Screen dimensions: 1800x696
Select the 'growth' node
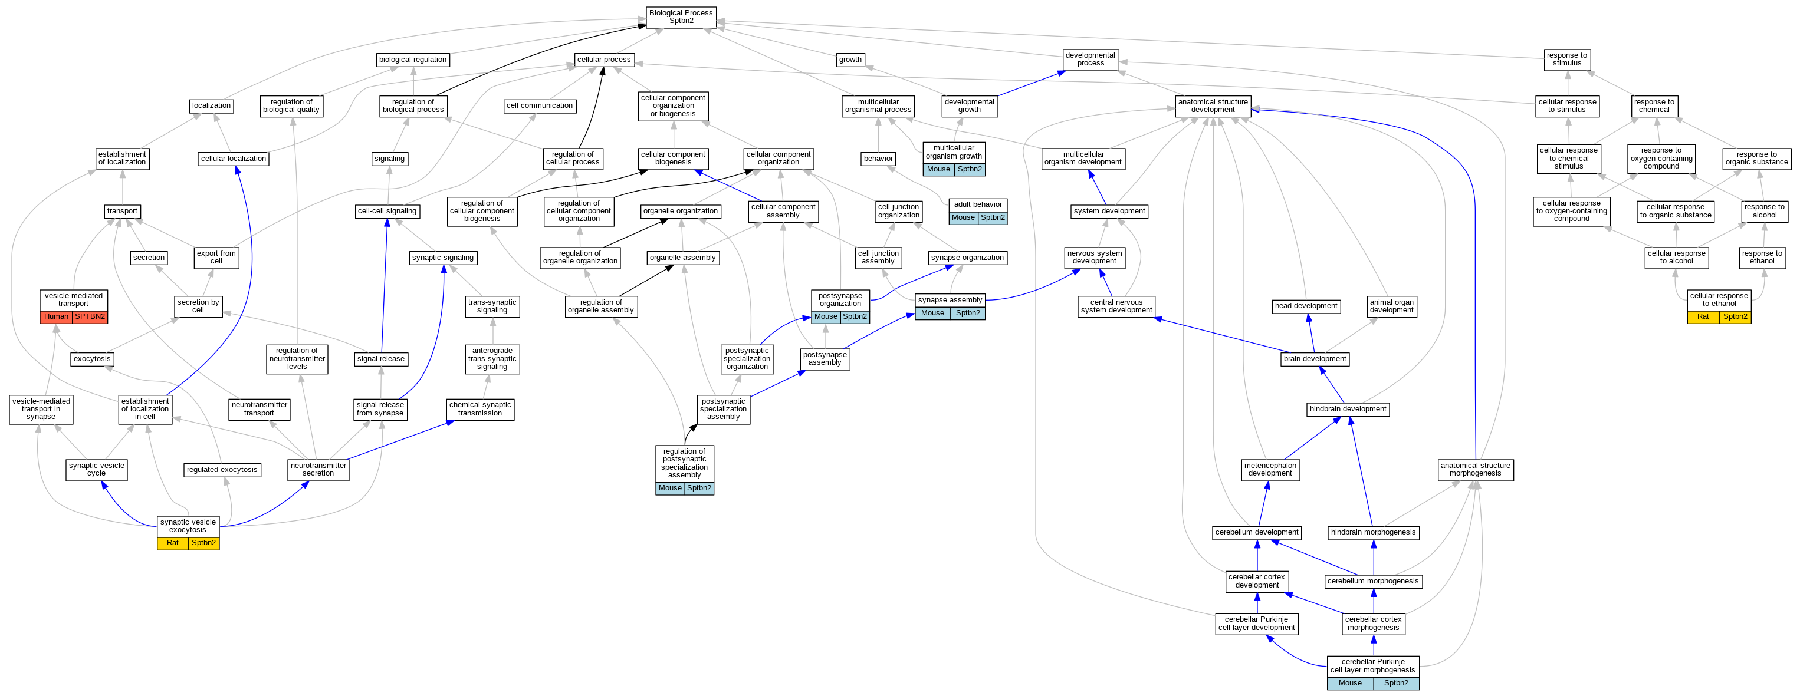point(850,60)
